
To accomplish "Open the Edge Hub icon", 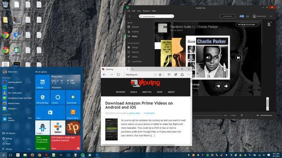I will 169,75.
